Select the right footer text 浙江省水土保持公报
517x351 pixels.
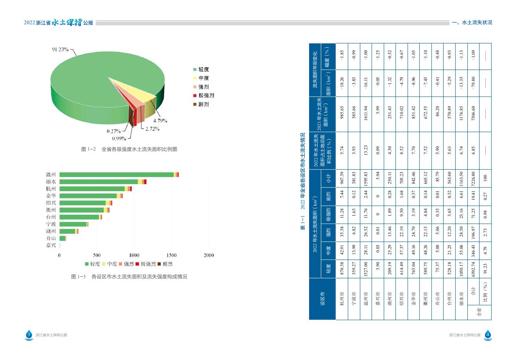(465, 335)
